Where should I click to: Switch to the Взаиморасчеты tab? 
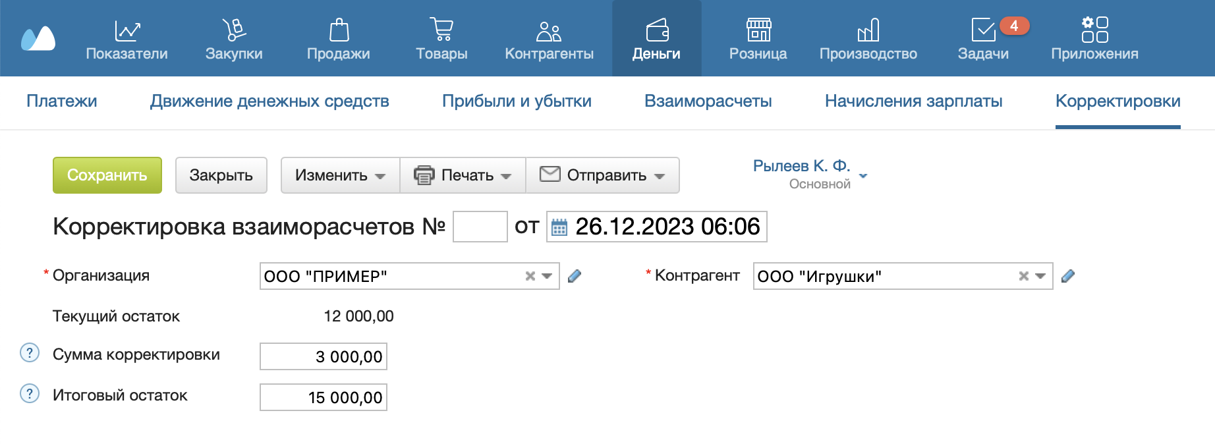(x=708, y=101)
